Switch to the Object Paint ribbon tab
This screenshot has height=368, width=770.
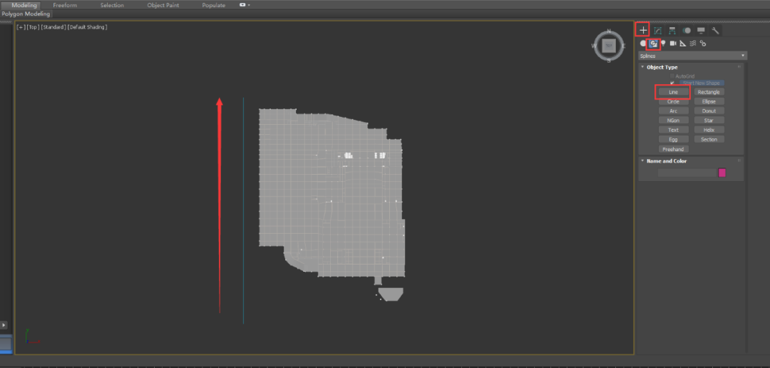click(163, 5)
